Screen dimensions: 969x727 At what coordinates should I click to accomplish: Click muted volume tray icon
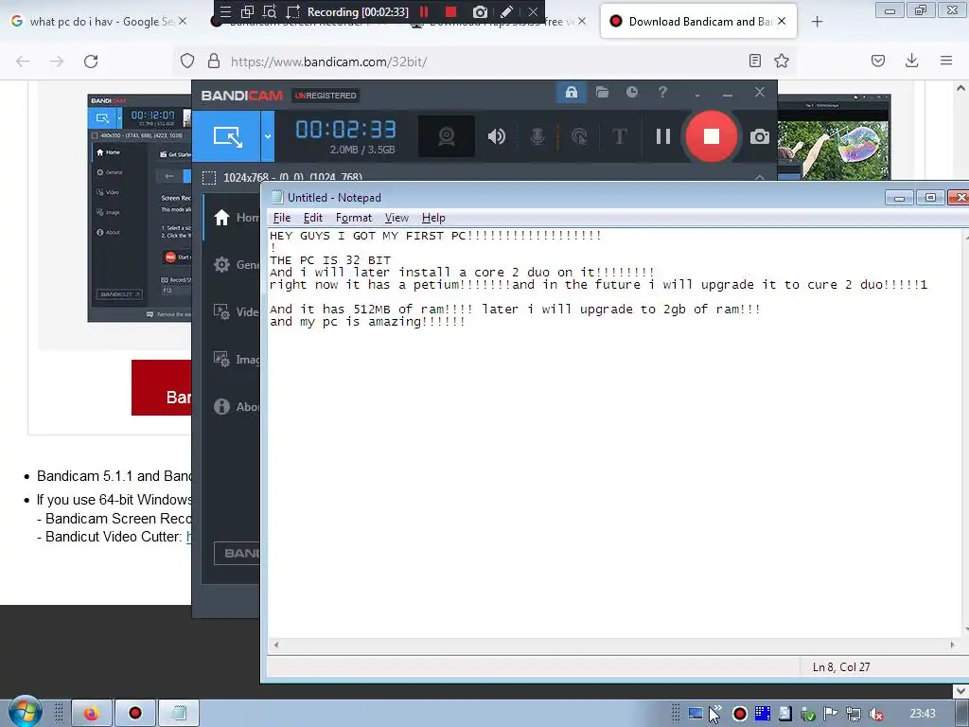click(875, 714)
